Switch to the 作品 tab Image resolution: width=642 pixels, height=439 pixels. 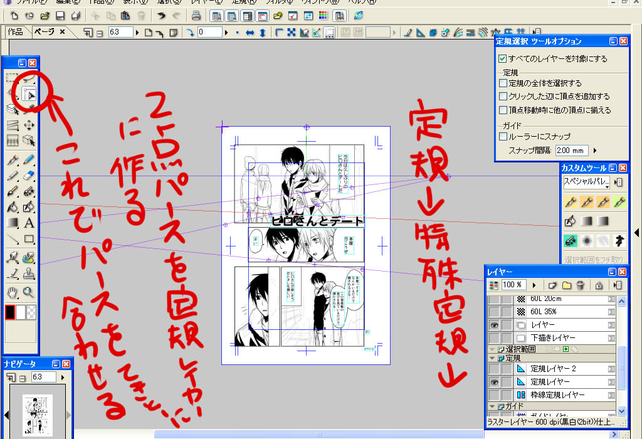click(16, 32)
